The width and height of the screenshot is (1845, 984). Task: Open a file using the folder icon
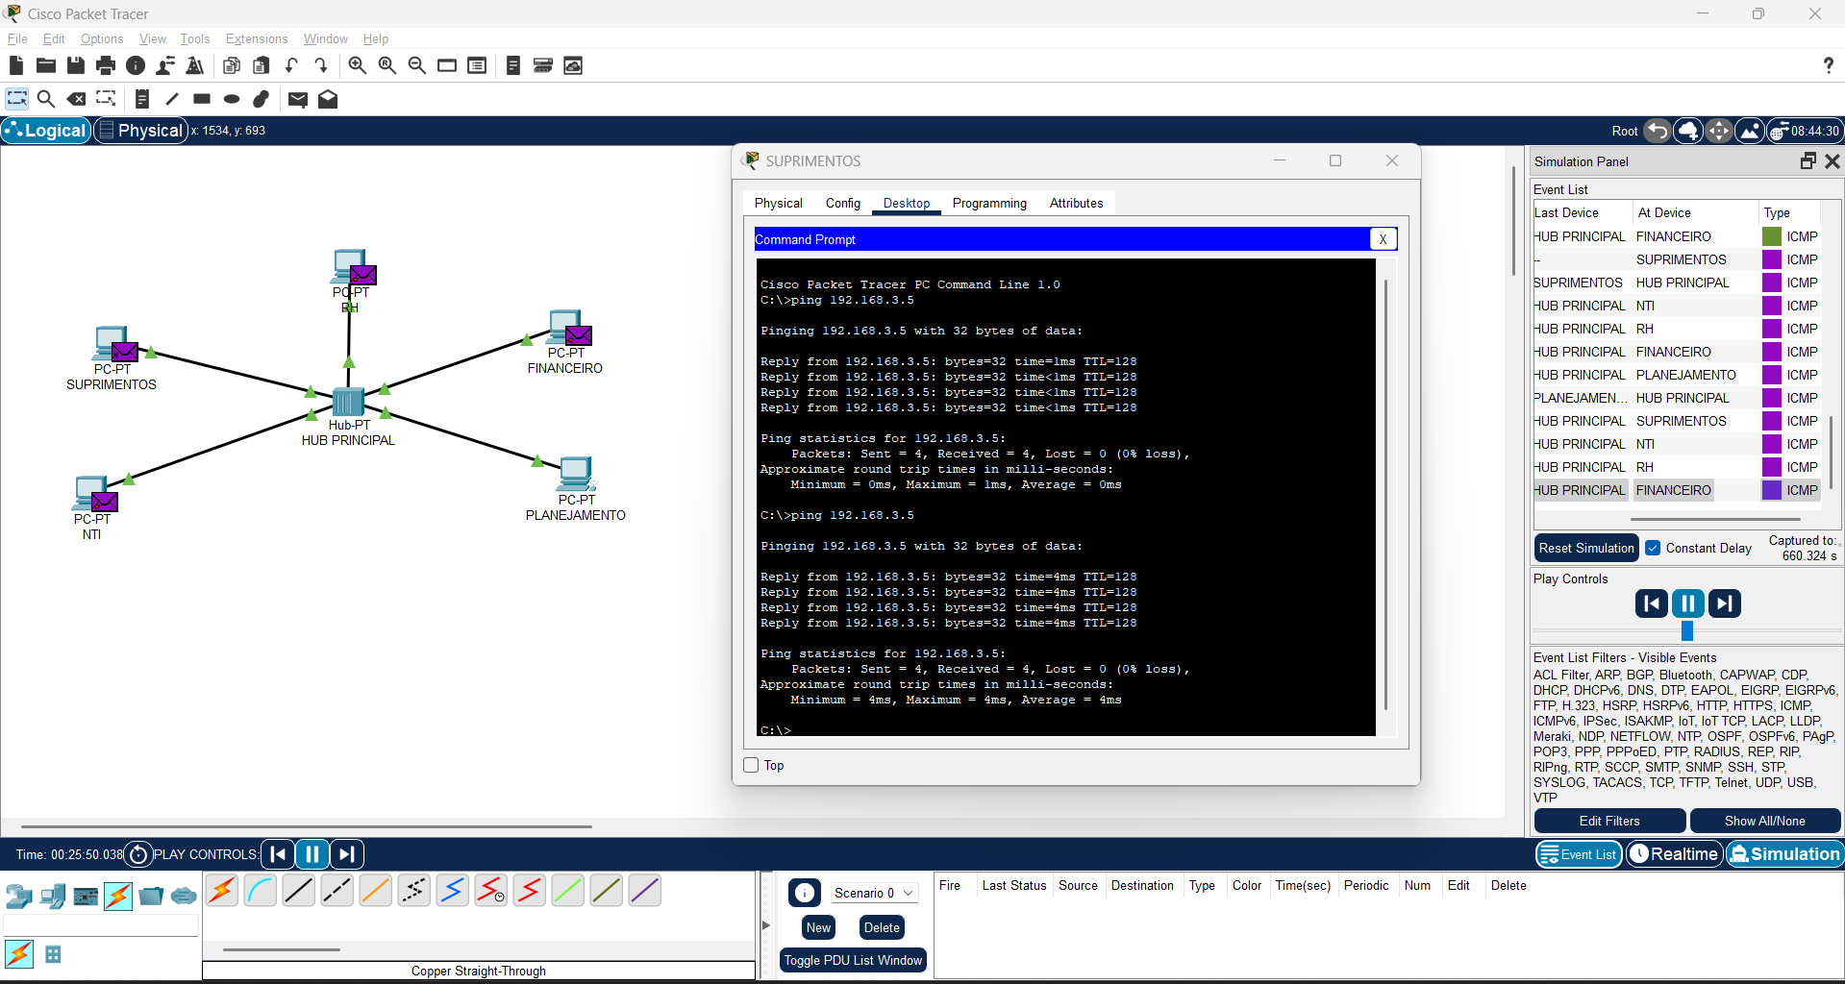tap(45, 65)
